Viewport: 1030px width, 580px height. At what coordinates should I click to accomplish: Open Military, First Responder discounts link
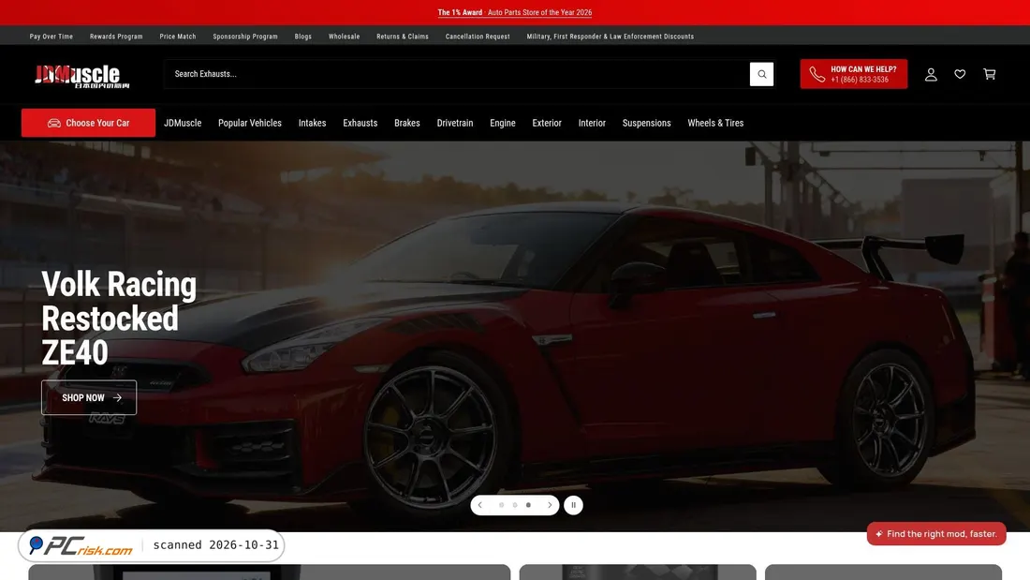pos(611,37)
